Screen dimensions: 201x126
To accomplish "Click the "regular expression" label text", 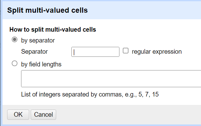I will pos(157,52).
